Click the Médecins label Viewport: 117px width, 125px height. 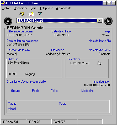87,91
